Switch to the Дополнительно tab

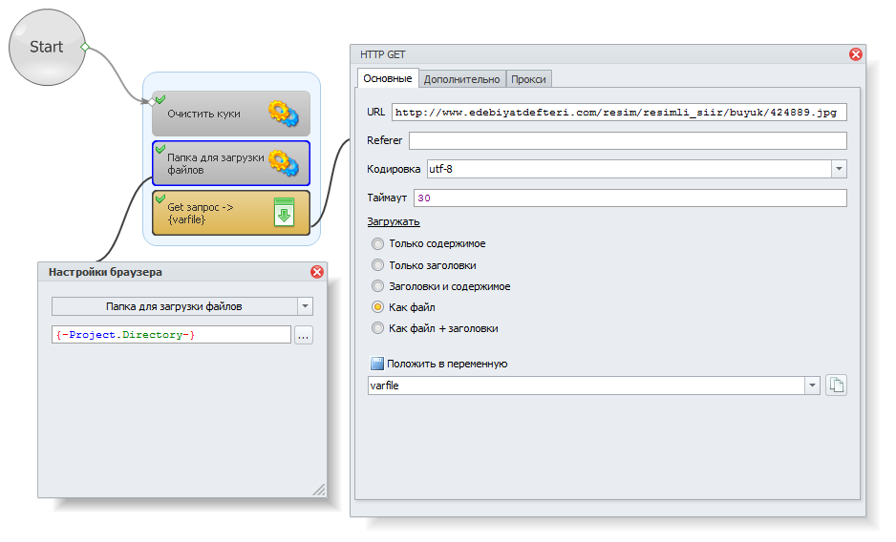click(461, 79)
